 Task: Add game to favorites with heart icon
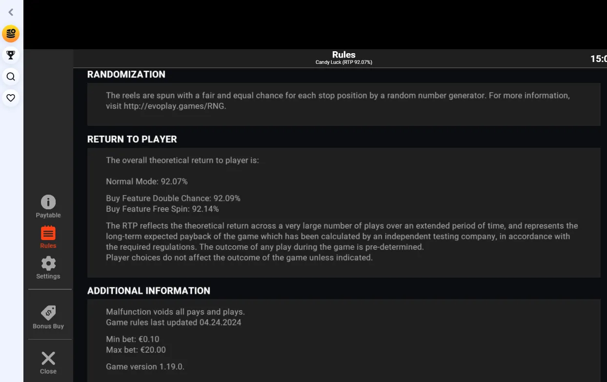(11, 98)
